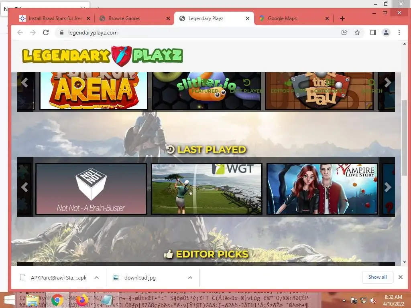This screenshot has width=411, height=308.
Task: Expand download.jpg download options chevron
Action: point(190,278)
